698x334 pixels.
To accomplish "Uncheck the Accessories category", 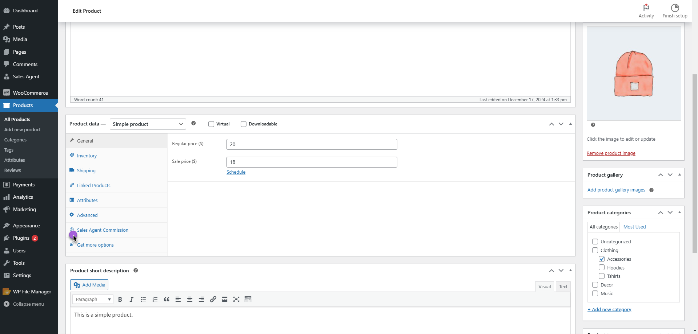I will [602, 259].
